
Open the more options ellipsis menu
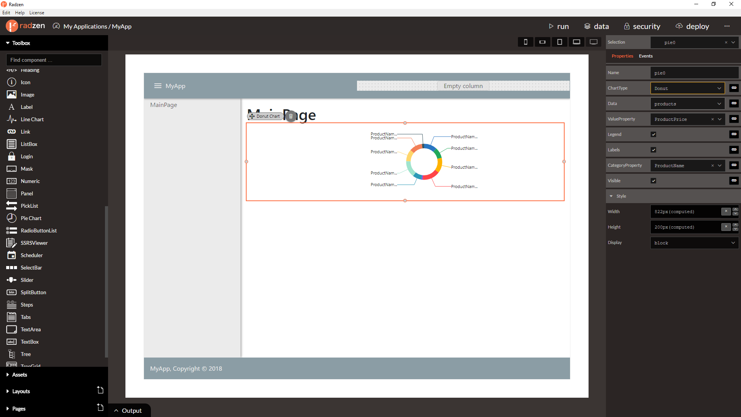[727, 26]
